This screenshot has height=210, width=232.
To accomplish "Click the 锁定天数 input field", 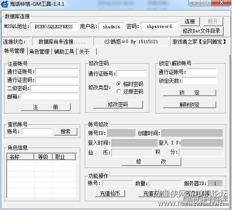I will tap(199, 81).
